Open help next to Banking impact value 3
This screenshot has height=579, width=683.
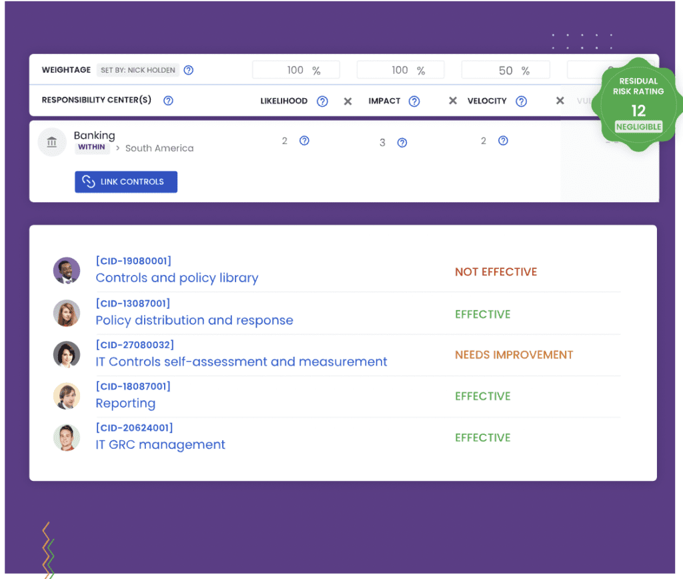coord(402,143)
